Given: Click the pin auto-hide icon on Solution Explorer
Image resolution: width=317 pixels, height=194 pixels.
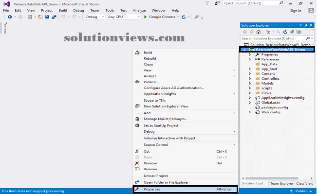Looking at the screenshot, I should (306, 25).
